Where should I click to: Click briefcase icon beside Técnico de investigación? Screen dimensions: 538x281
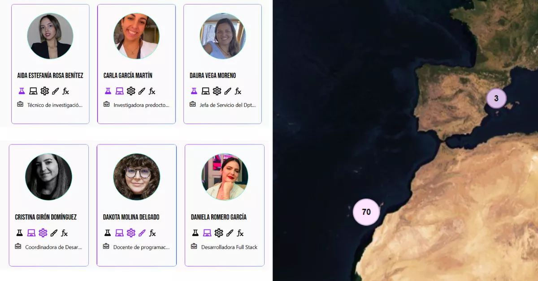20,104
